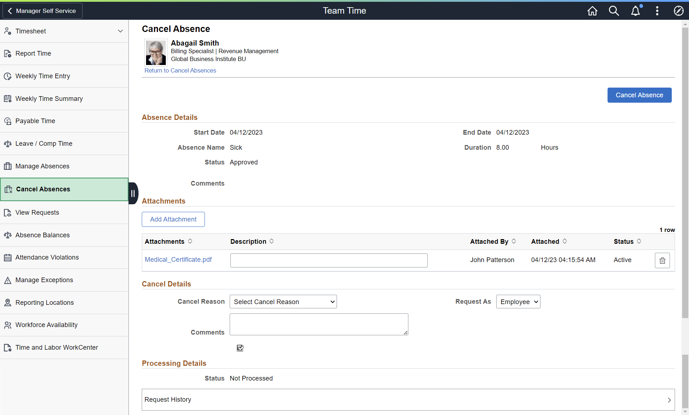The width and height of the screenshot is (689, 415).
Task: Click the spell check icon below Comments
Action: pos(240,348)
